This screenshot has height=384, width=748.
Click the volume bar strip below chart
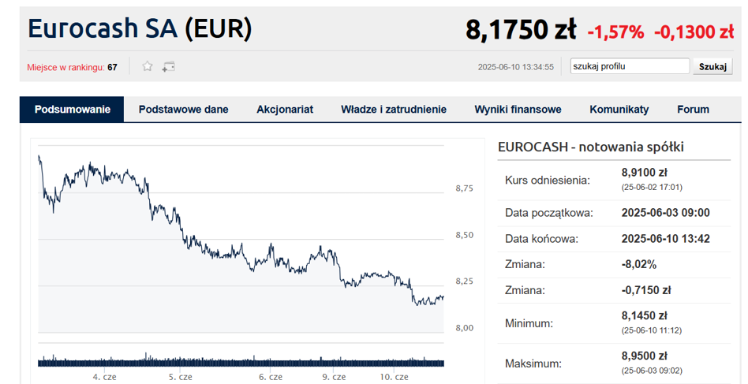tap(241, 360)
